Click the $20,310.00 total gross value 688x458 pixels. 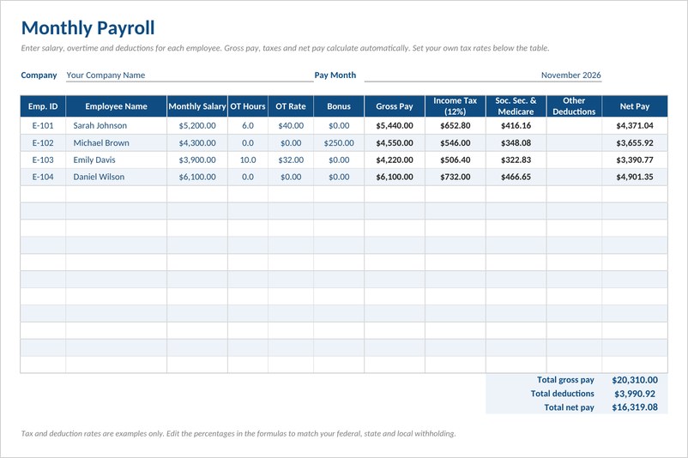tap(635, 380)
